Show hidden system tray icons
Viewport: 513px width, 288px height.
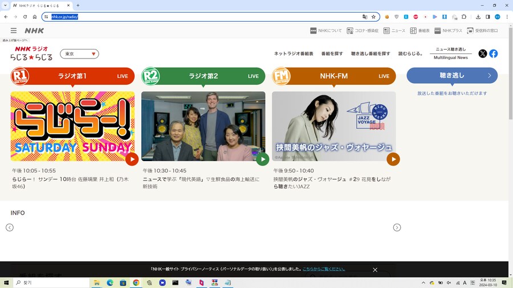tap(424, 283)
